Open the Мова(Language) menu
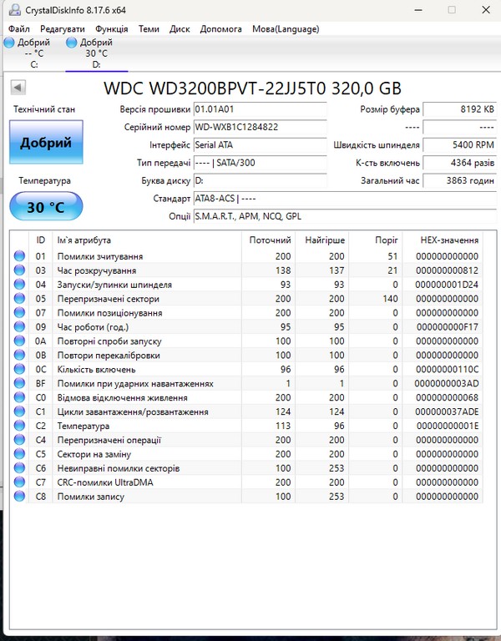The width and height of the screenshot is (501, 641). click(x=286, y=28)
